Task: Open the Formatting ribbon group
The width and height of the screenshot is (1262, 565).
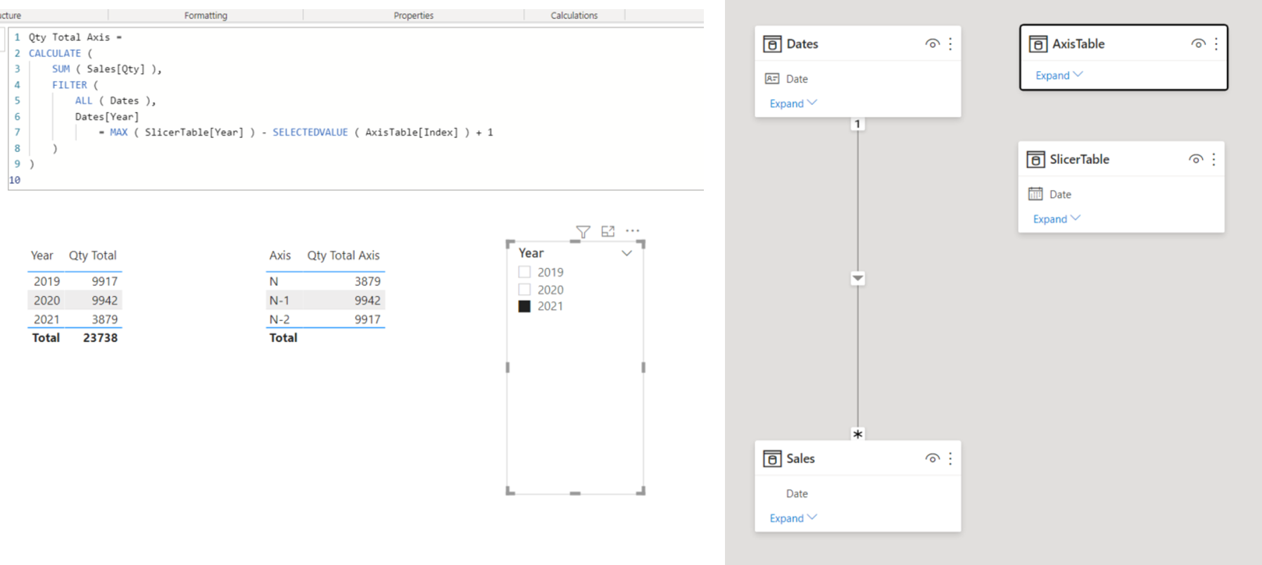Action: tap(206, 15)
